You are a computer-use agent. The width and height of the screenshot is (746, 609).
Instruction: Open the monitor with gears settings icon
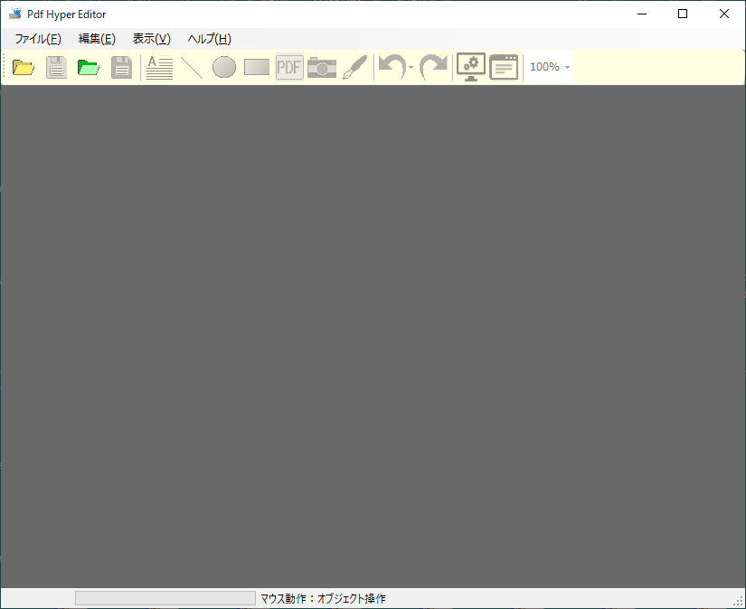471,67
